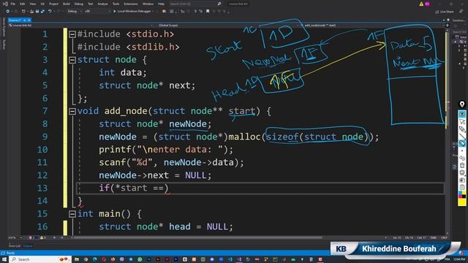The image size is (468, 263).
Task: Collapse the struct node block on line 3
Action: 72,60
